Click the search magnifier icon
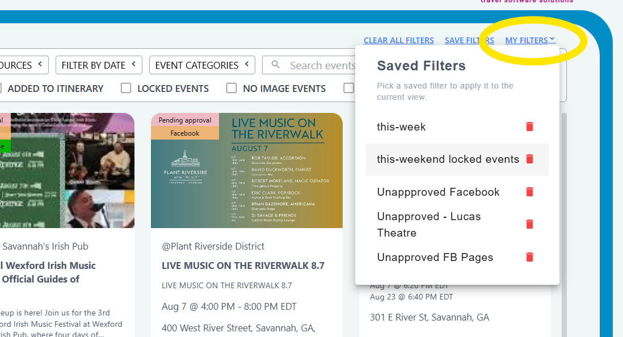 275,64
